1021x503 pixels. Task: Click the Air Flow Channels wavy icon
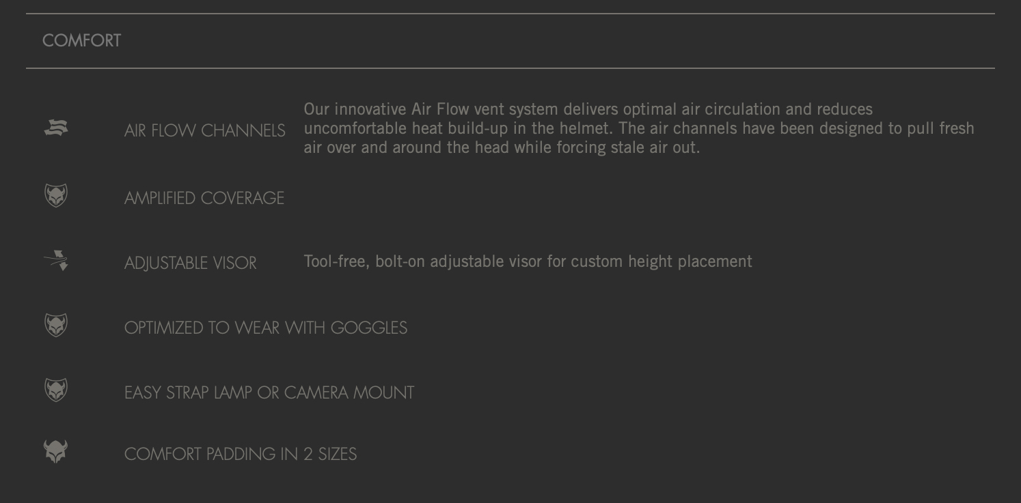(x=56, y=128)
